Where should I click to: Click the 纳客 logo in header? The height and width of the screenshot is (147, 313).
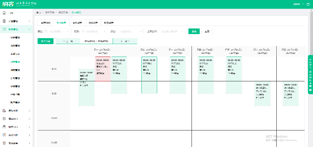click(8, 4)
